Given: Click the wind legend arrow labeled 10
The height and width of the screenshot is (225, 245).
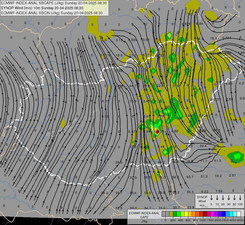Looking at the screenshot, I should (x=217, y=198).
